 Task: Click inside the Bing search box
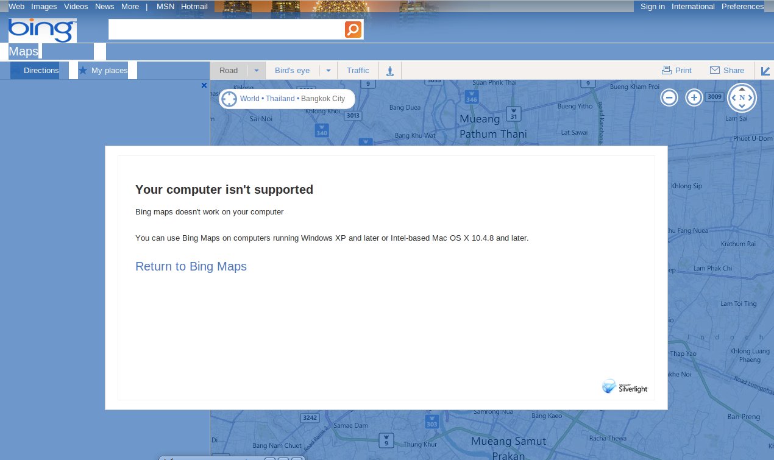[225, 29]
